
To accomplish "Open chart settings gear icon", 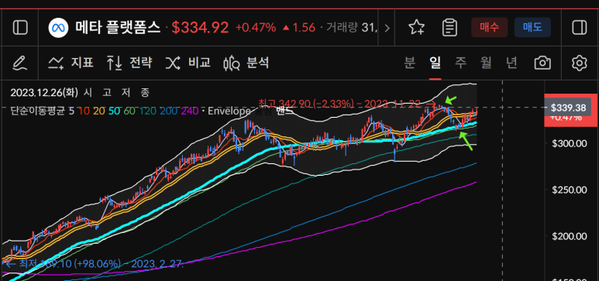I will pos(579,63).
